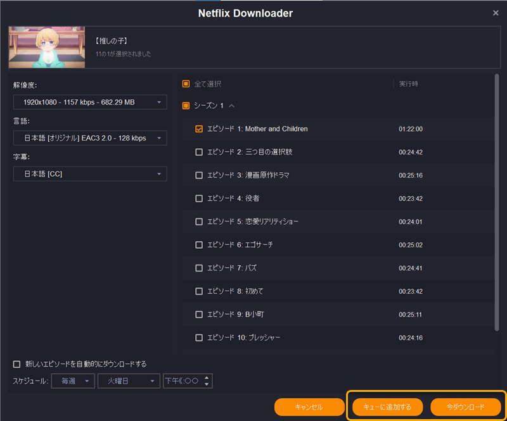
Task: Click the 今ダウンロード button
Action: point(466,407)
